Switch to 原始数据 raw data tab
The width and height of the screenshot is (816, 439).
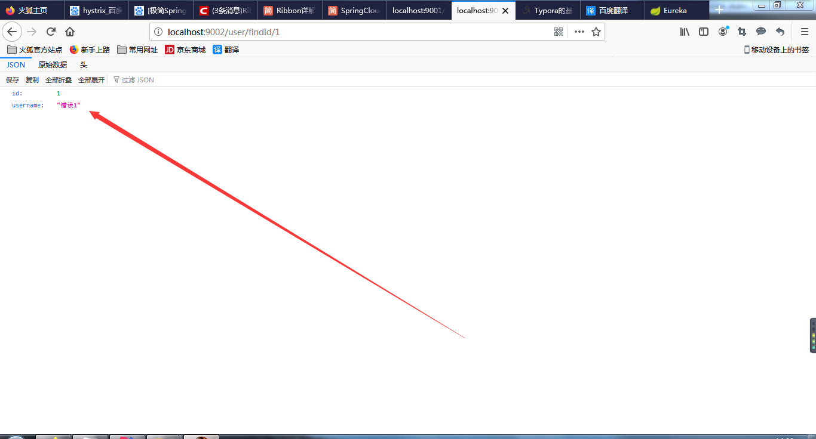tap(53, 65)
